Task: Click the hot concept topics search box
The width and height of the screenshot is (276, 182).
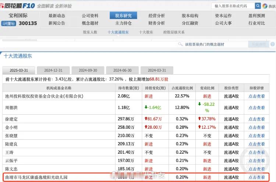Action: coord(212,44)
